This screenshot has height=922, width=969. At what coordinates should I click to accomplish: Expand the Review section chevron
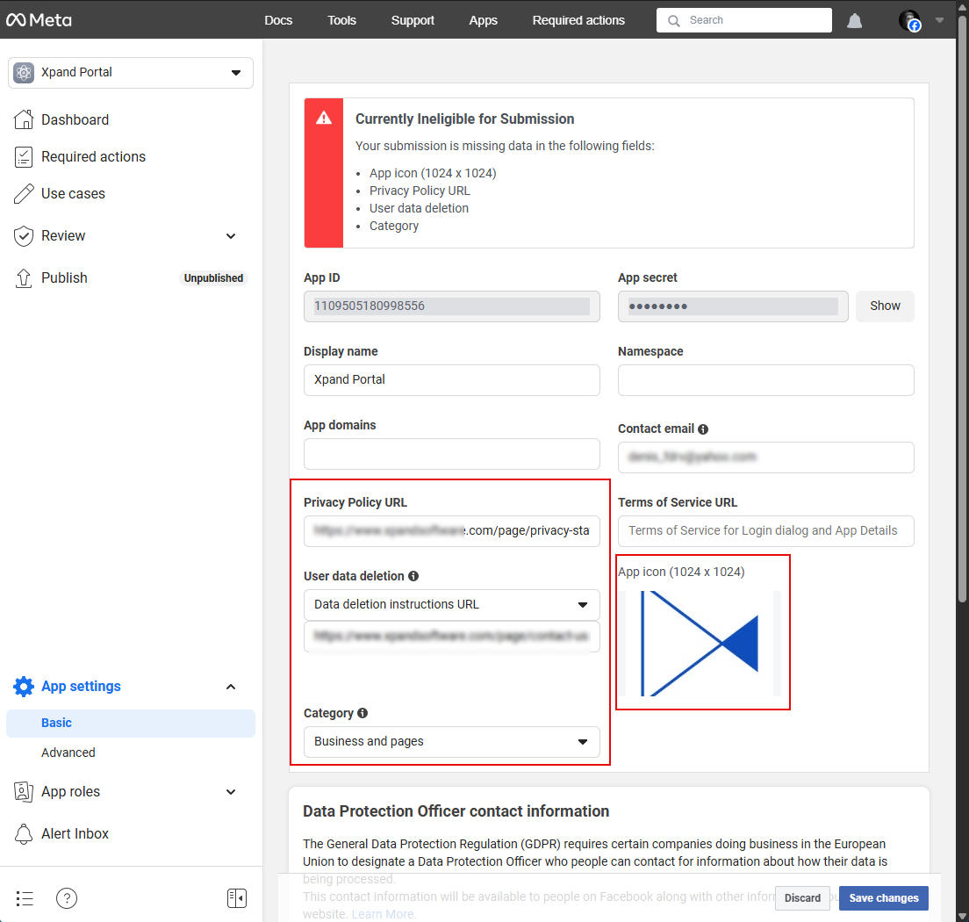click(231, 236)
